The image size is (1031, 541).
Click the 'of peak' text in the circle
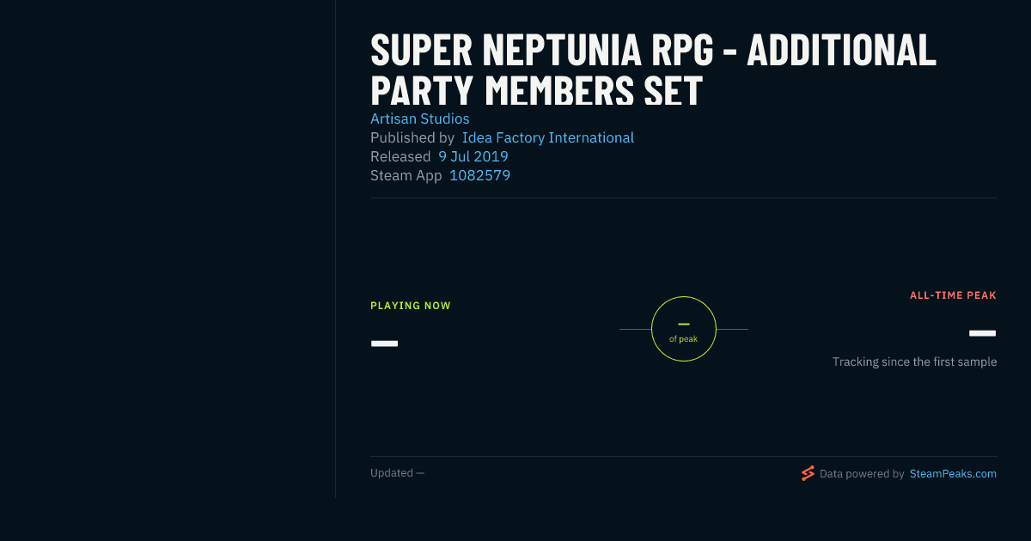[x=684, y=339]
